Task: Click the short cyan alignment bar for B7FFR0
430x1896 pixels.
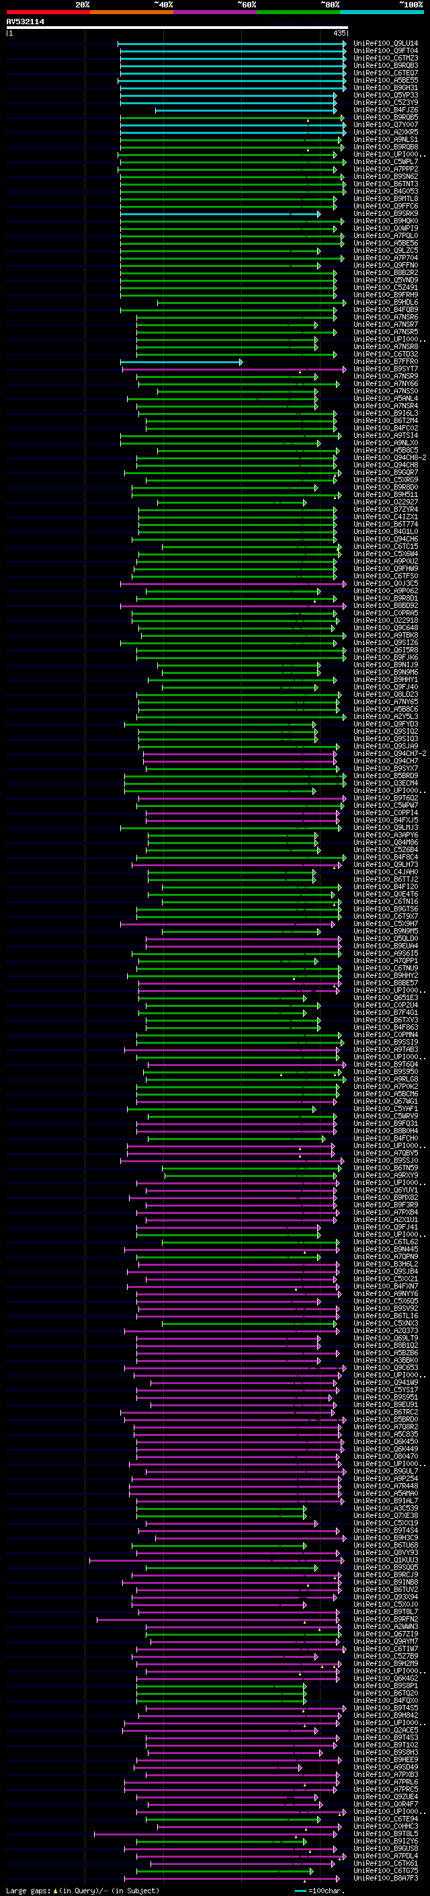Action: click(181, 361)
